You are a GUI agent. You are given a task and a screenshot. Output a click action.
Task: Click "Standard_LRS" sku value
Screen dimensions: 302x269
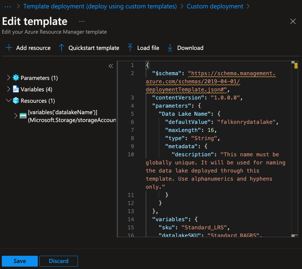[x=204, y=227]
